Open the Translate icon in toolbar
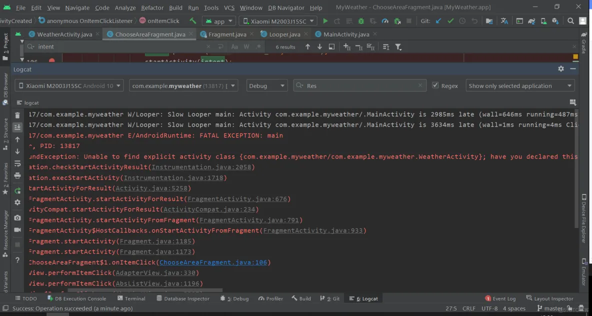Screen dimensions: 592x316 click(x=504, y=21)
